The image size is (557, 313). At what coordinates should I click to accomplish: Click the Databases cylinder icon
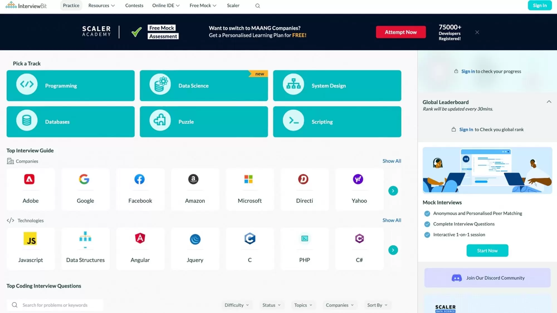(27, 120)
